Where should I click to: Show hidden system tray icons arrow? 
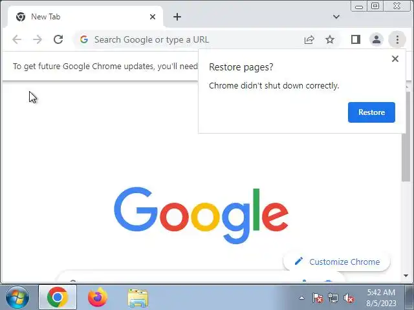[x=301, y=298]
